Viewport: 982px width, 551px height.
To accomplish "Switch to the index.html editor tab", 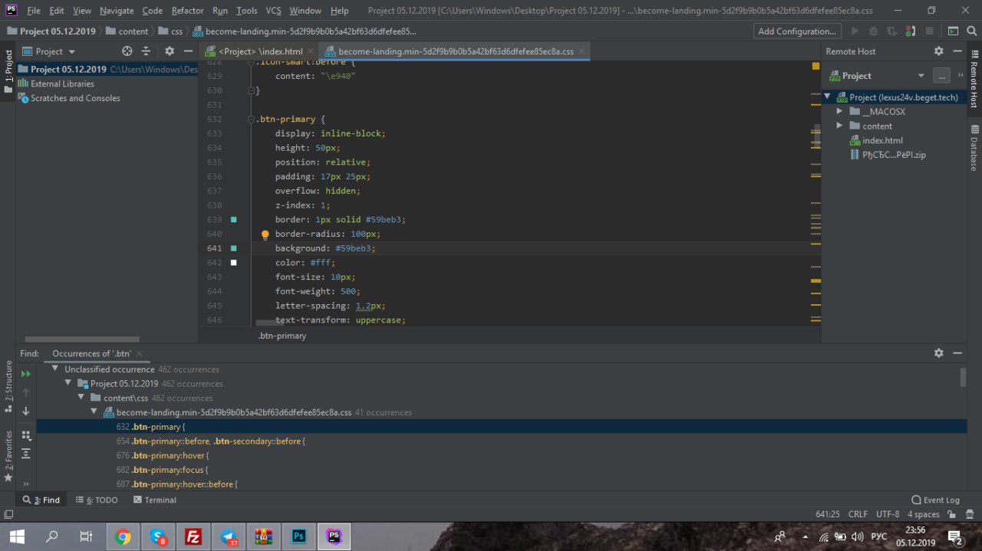I will [x=260, y=51].
